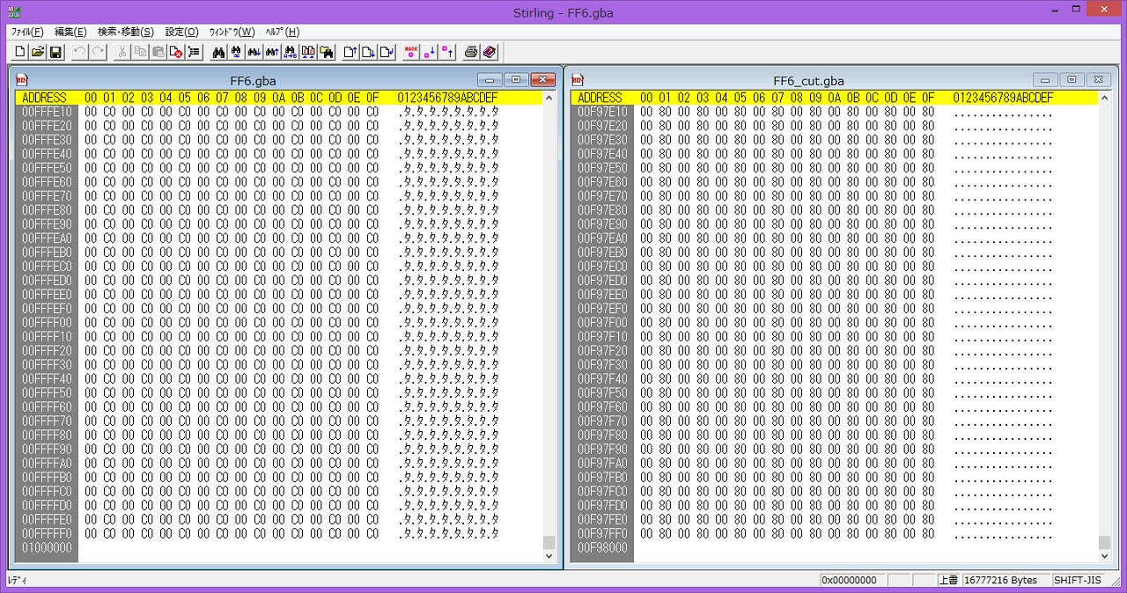Screen dimensions: 1127x593
Task: Open the 設定(O) menu
Action: coord(181,32)
